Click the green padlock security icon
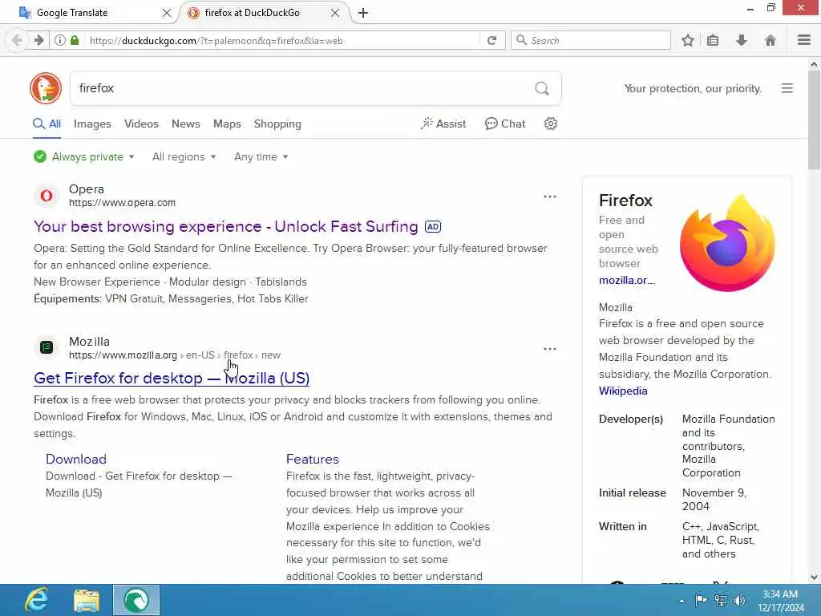821x616 pixels. (x=75, y=40)
